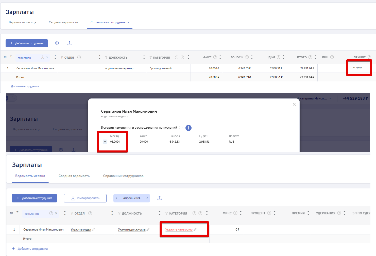Click the red Укажите категорию link
The width and height of the screenshot is (376, 256).
coord(179,230)
